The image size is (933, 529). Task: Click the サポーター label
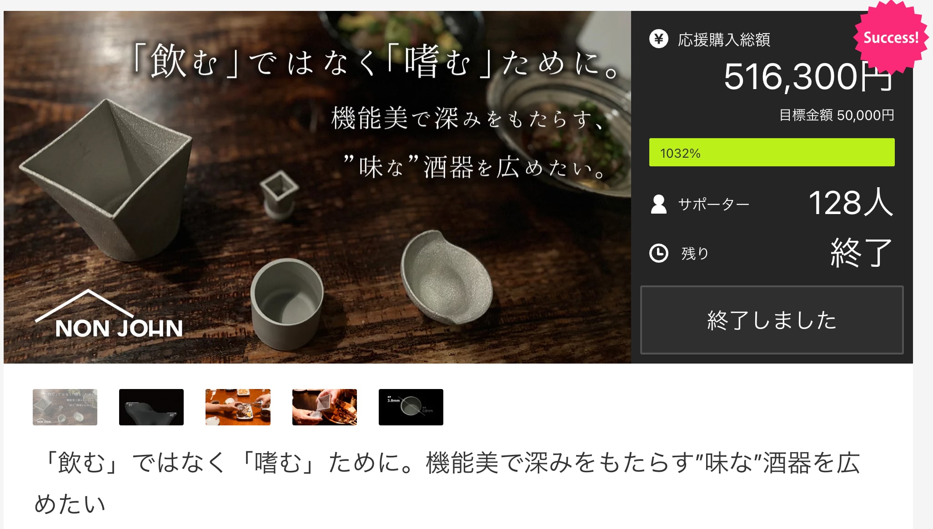pyautogui.click(x=713, y=204)
